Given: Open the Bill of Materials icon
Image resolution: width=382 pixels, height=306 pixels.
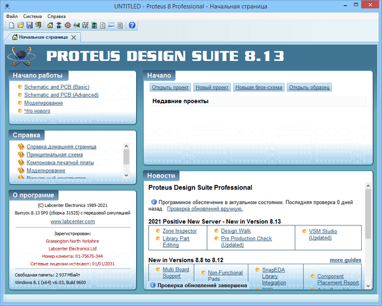Looking at the screenshot, I should click(103, 25).
